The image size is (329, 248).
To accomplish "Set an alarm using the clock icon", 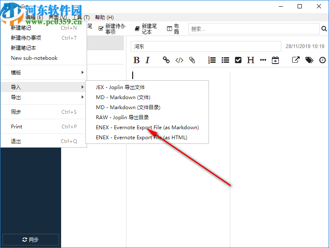I will (322, 60).
